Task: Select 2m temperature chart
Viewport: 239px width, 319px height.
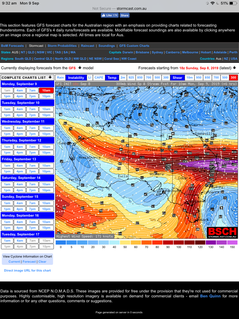Action: (x=123, y=78)
